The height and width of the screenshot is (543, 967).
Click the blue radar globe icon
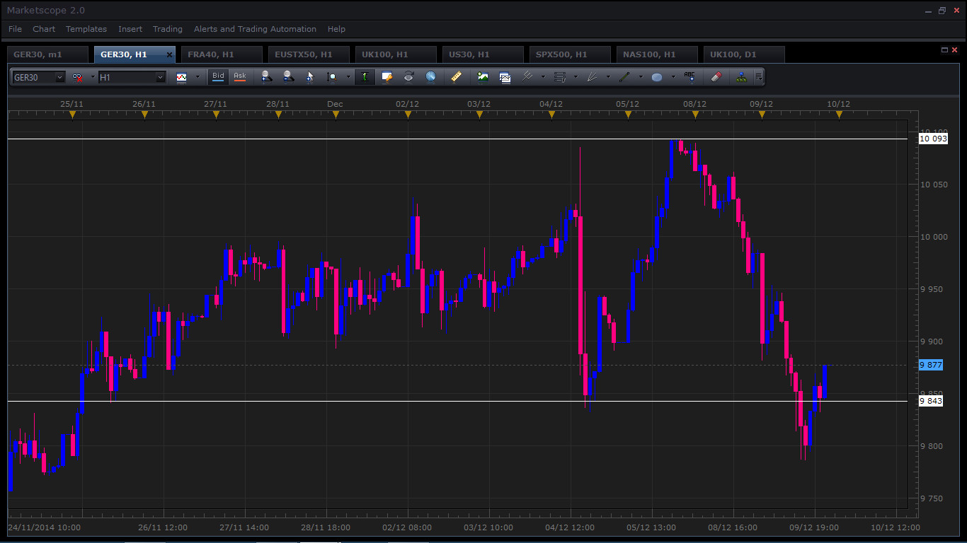click(x=430, y=77)
